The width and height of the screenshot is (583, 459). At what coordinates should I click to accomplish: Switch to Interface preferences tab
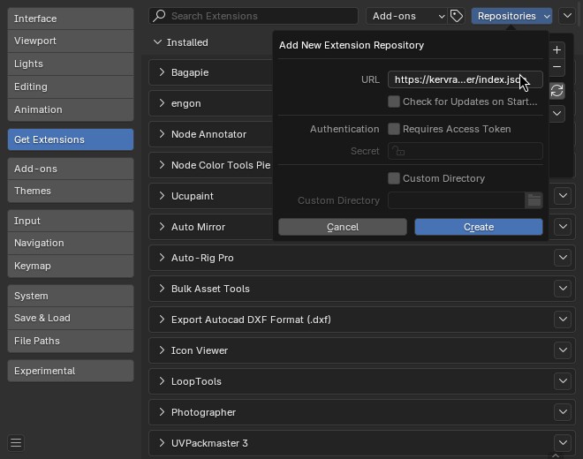tap(71, 19)
